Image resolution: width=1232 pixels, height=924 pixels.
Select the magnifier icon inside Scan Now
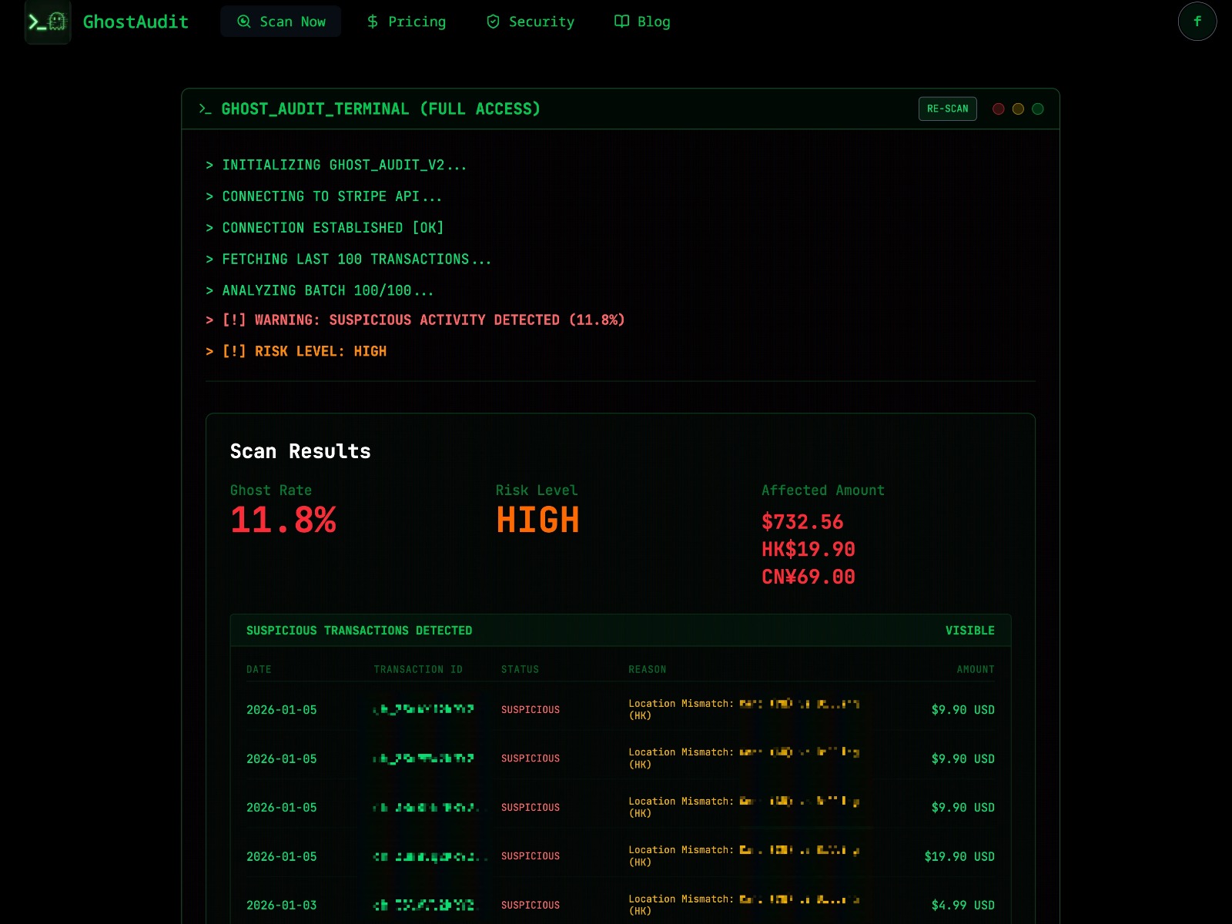point(244,22)
